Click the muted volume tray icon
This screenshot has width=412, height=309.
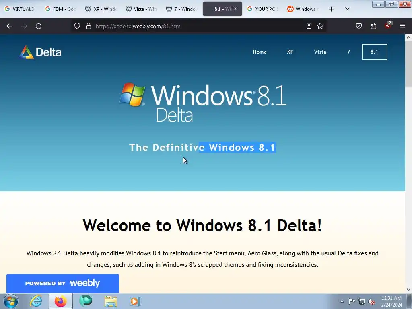pyautogui.click(x=371, y=301)
